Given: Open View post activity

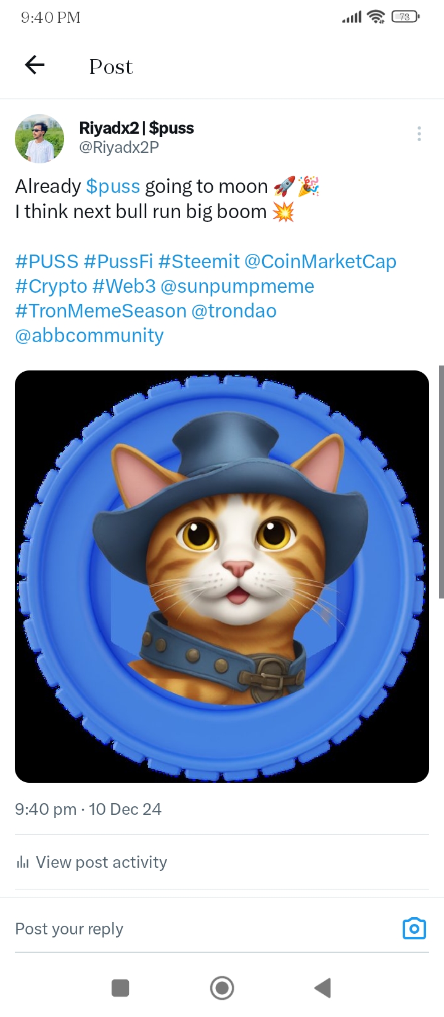Looking at the screenshot, I should coord(92,862).
